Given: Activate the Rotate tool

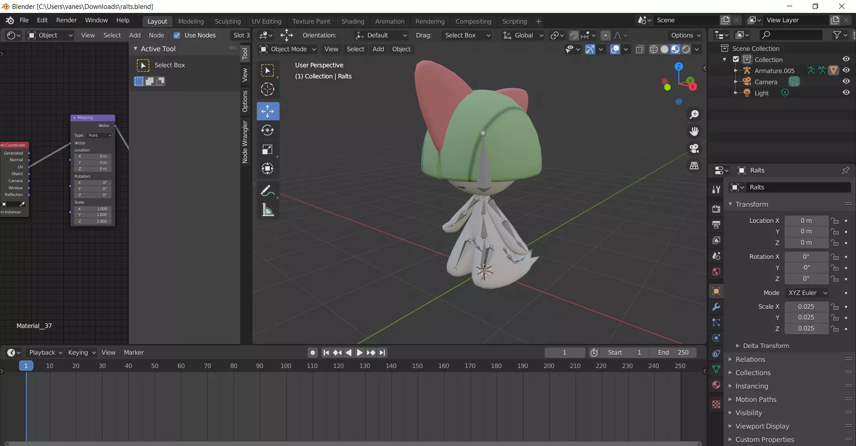Looking at the screenshot, I should point(267,130).
